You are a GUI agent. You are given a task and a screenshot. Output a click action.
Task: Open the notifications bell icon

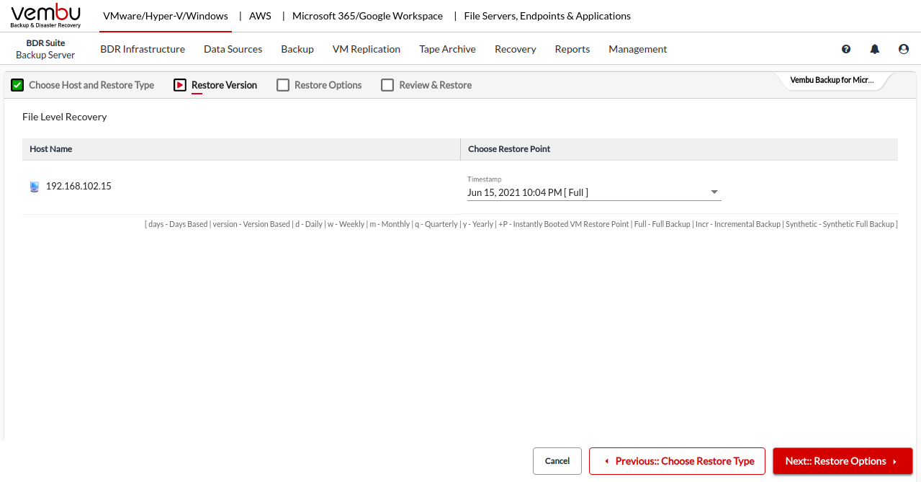coord(875,49)
